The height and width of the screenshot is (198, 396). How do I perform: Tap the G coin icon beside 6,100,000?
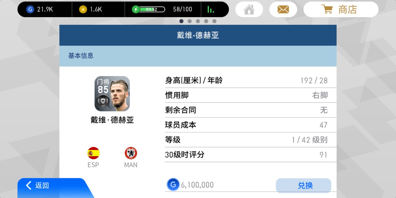(173, 185)
